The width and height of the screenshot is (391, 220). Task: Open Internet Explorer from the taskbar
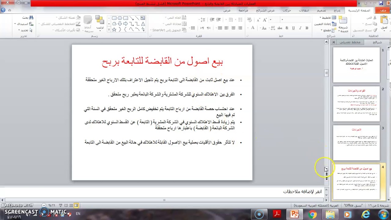[366, 215]
